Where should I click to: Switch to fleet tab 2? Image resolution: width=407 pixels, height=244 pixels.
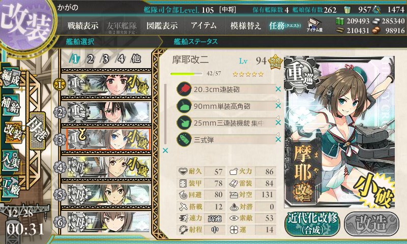[x=90, y=59]
